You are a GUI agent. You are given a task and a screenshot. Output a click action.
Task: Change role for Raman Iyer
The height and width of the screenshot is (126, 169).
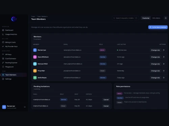click(155, 50)
